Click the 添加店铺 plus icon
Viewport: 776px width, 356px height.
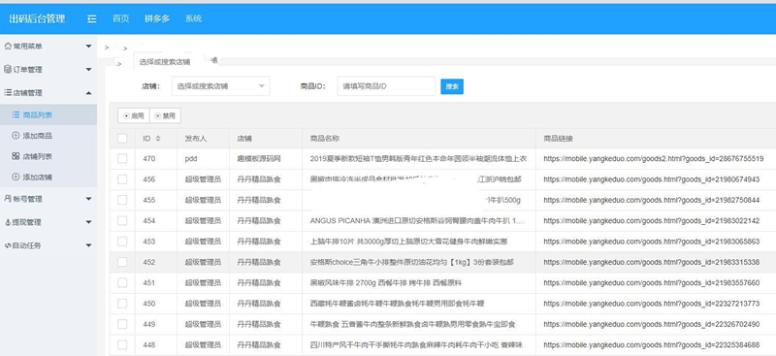[x=16, y=177]
